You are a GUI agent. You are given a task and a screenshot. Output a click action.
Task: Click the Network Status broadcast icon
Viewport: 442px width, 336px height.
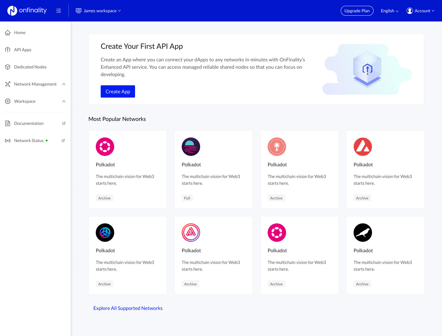click(x=8, y=141)
